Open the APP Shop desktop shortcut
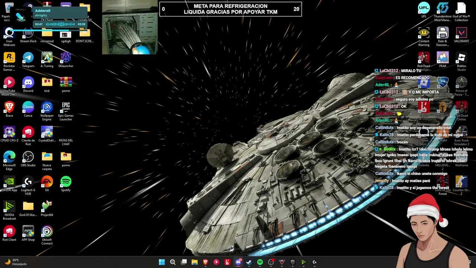The width and height of the screenshot is (476, 268). 28,234
